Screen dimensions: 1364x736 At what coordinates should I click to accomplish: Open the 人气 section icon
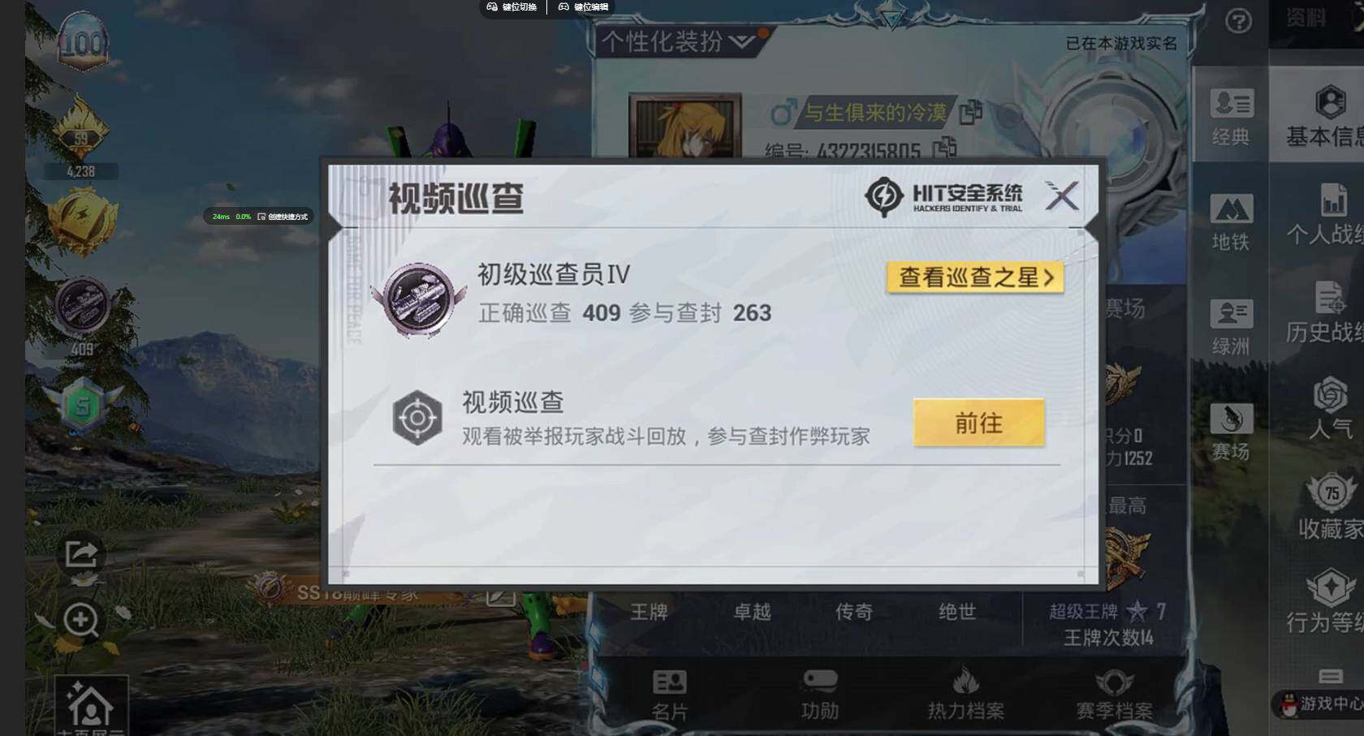1330,407
